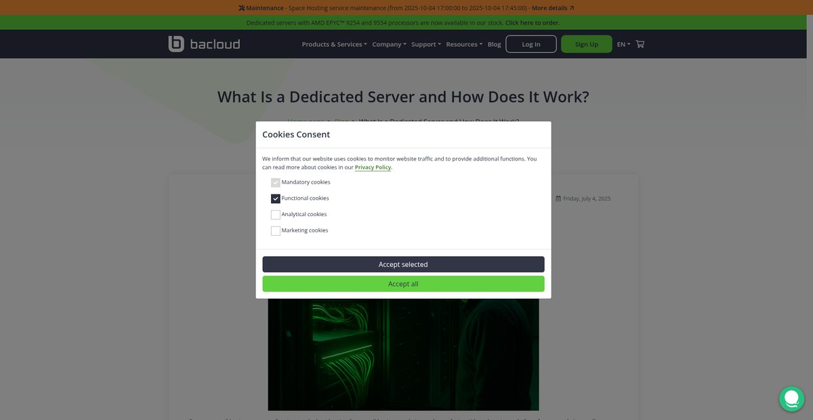This screenshot has width=813, height=420.
Task: Follow the Click here to order link
Action: [533, 22]
